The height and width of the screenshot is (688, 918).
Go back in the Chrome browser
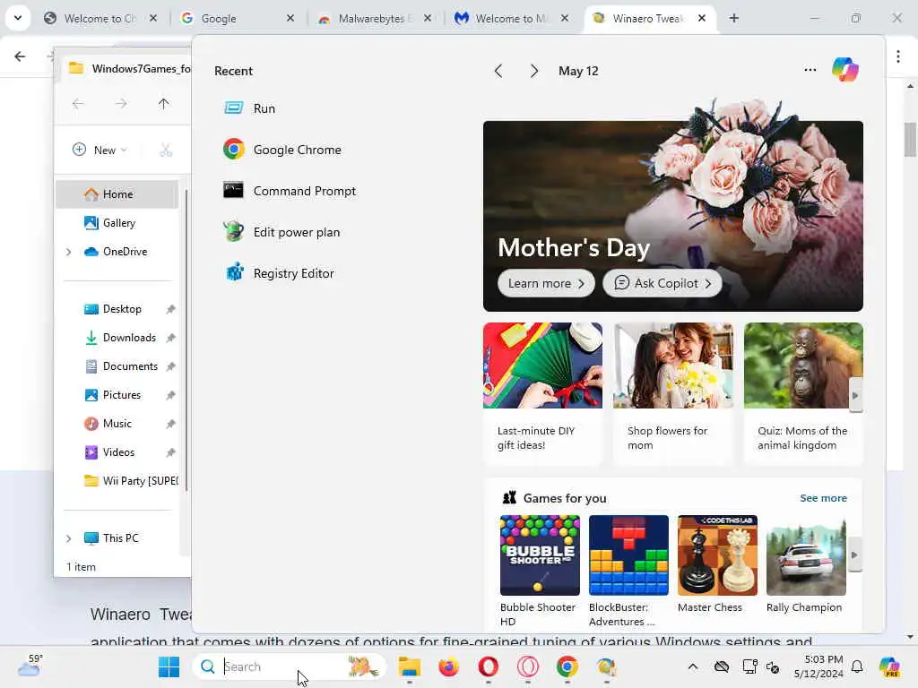[20, 56]
